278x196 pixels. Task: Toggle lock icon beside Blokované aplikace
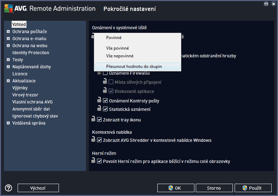(105, 90)
